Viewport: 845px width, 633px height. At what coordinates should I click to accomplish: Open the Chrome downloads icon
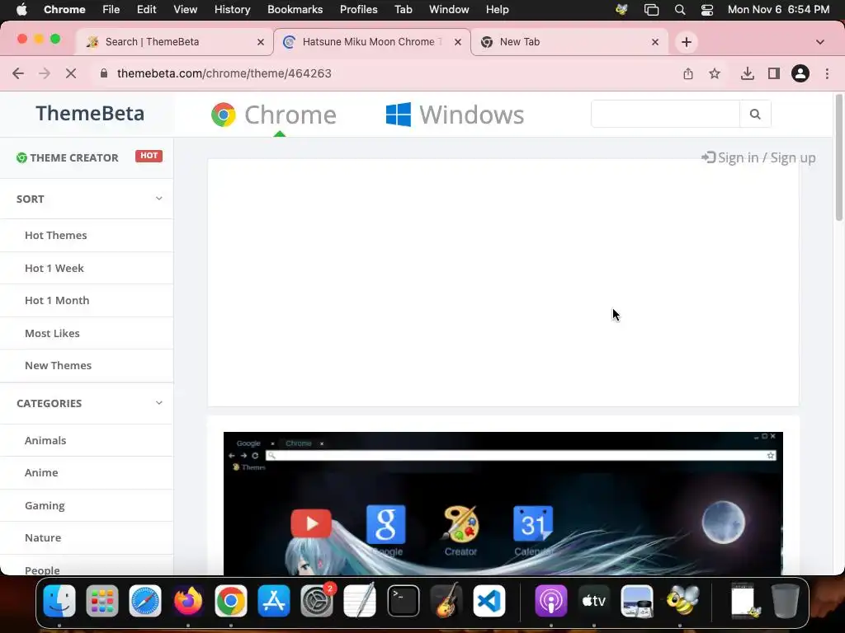coord(748,73)
